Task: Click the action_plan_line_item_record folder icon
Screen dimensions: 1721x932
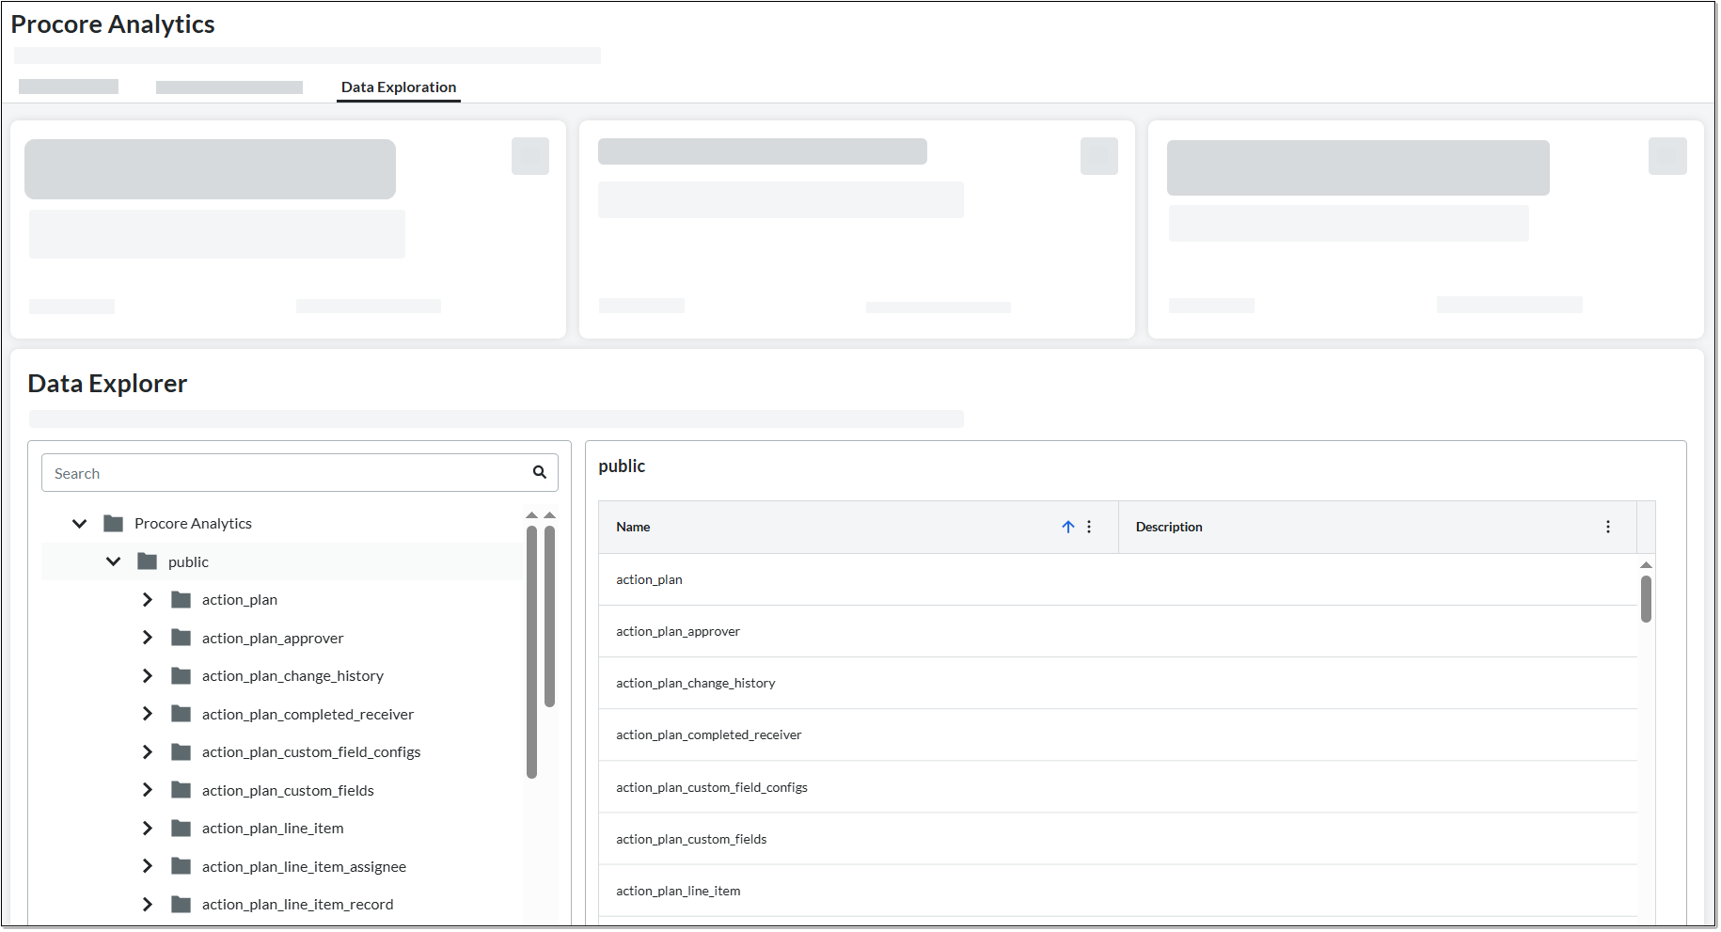Action: (x=182, y=904)
